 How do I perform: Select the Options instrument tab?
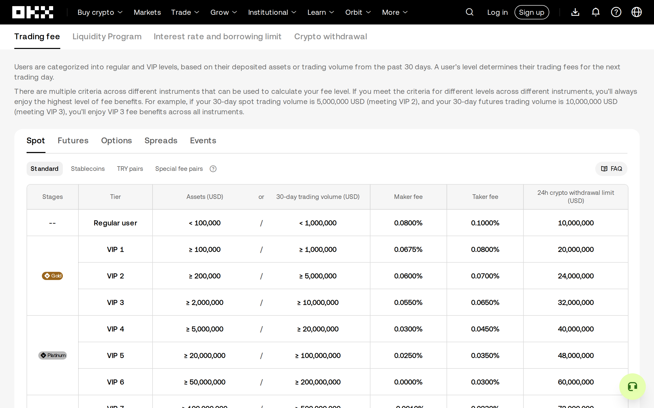tap(116, 141)
